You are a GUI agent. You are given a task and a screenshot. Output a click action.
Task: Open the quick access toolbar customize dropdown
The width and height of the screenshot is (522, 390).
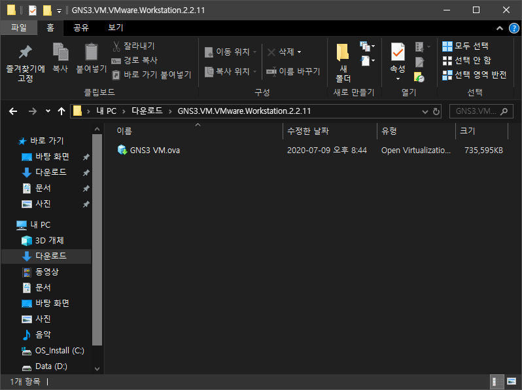pyautogui.click(x=59, y=11)
